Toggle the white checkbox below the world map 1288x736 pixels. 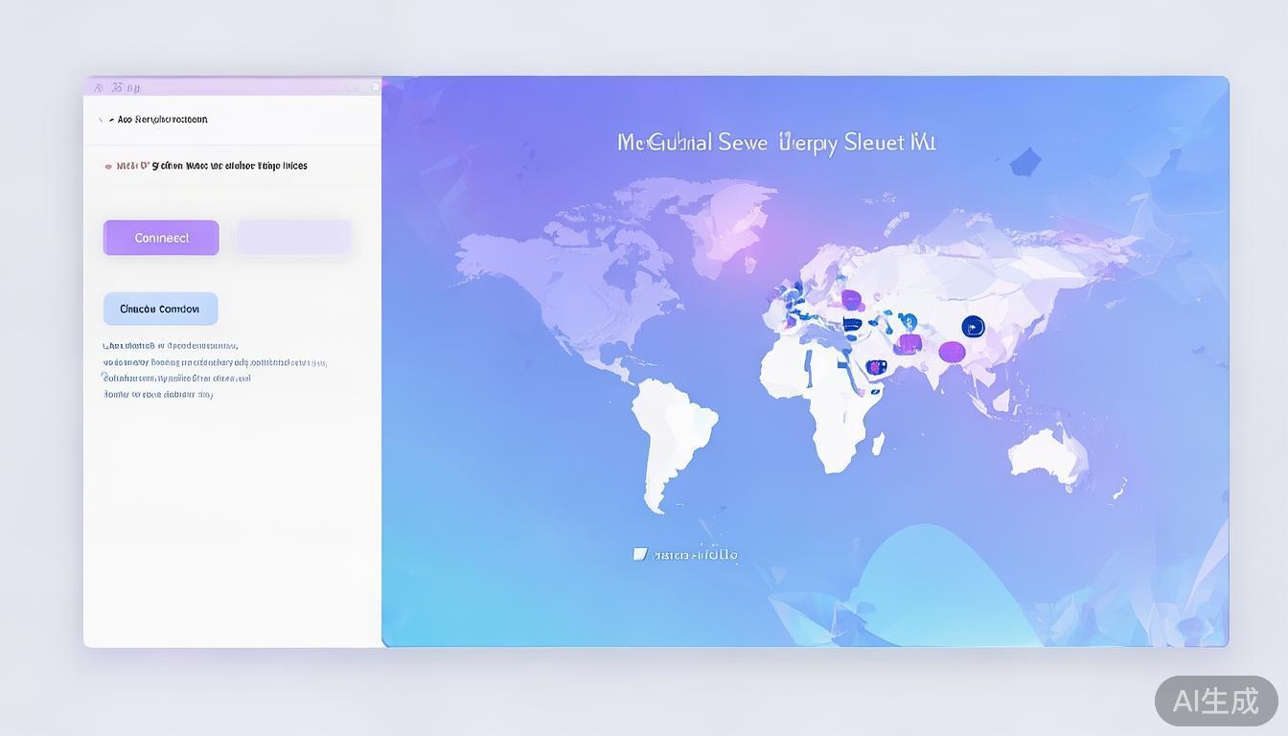click(x=640, y=554)
